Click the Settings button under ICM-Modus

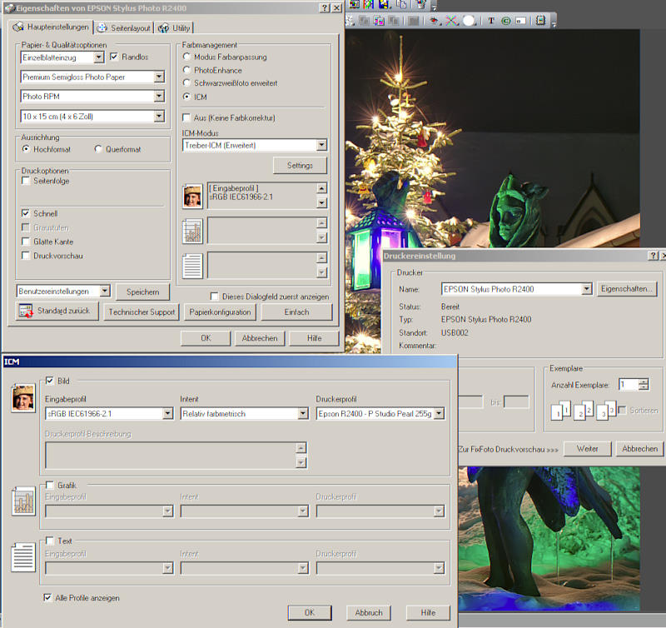(300, 165)
